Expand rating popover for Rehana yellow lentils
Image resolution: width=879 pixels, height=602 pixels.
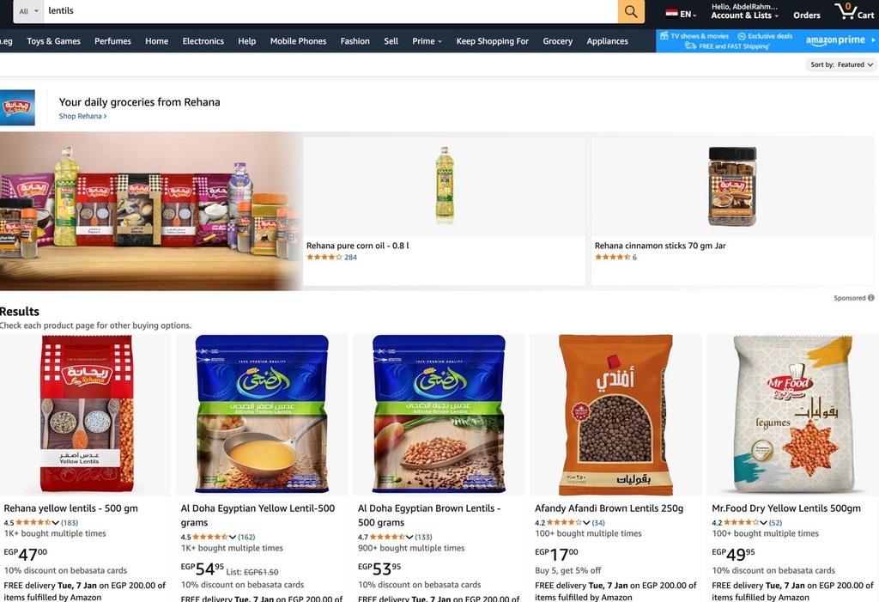pyautogui.click(x=55, y=522)
